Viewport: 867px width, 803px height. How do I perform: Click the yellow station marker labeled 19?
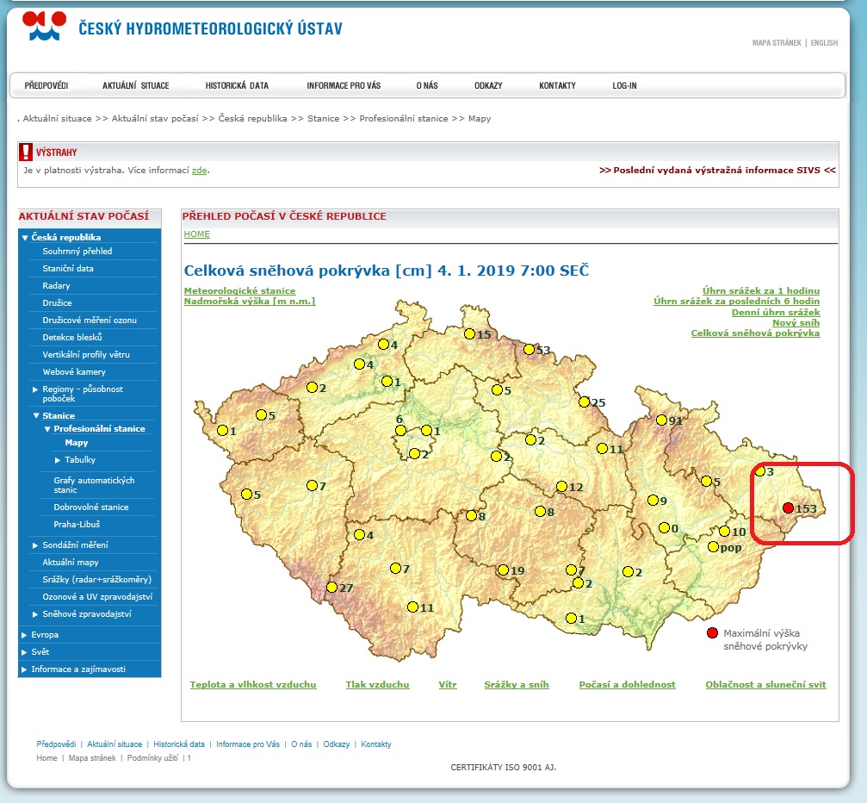click(503, 570)
